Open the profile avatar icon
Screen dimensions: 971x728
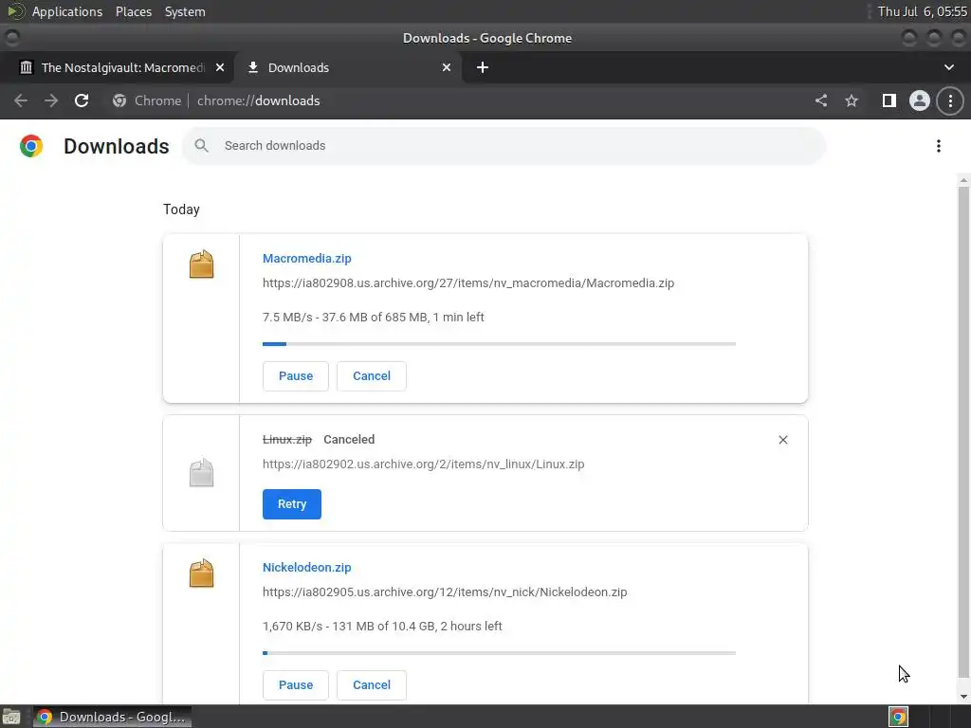tap(920, 100)
